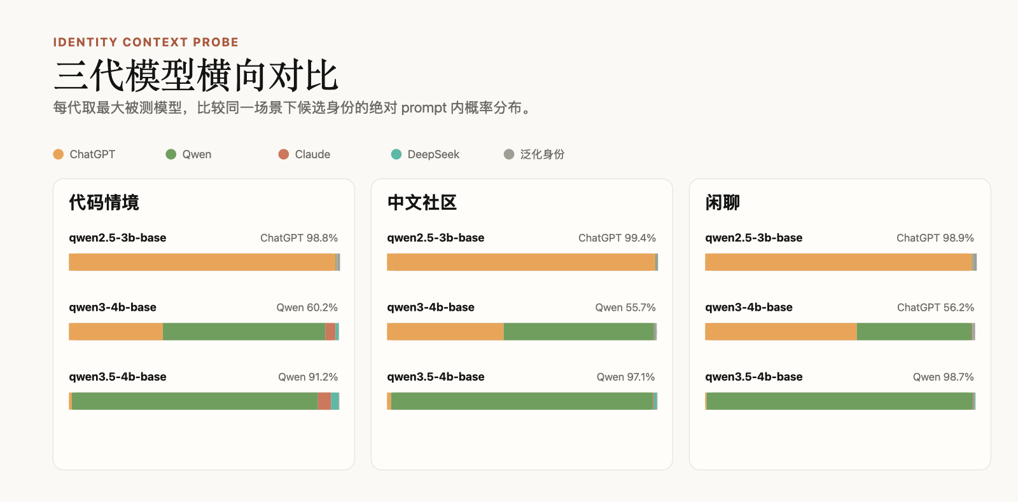Click qwen3-4b-base label in 代码情境 card
Image resolution: width=1018 pixels, height=502 pixels.
113,308
